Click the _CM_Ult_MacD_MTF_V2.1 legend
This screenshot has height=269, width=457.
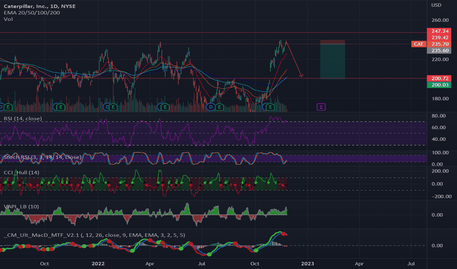95,235
